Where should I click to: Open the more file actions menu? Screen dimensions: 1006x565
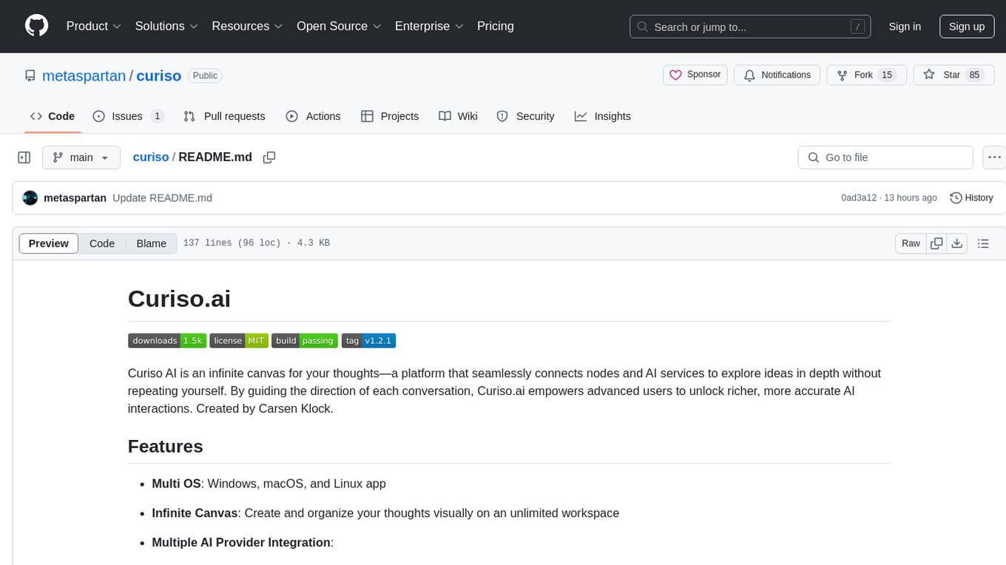pyautogui.click(x=994, y=158)
